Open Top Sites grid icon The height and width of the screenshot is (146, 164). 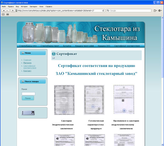point(8,14)
